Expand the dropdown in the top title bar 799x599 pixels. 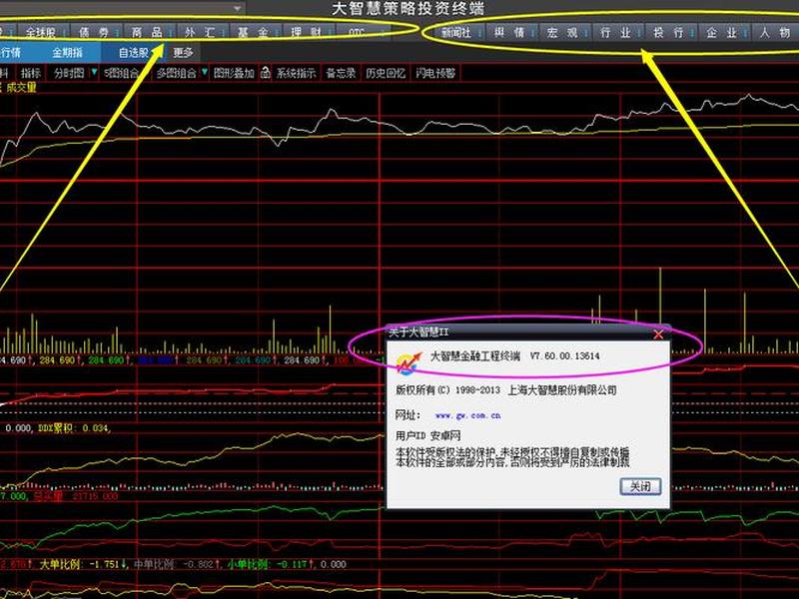tap(237, 8)
